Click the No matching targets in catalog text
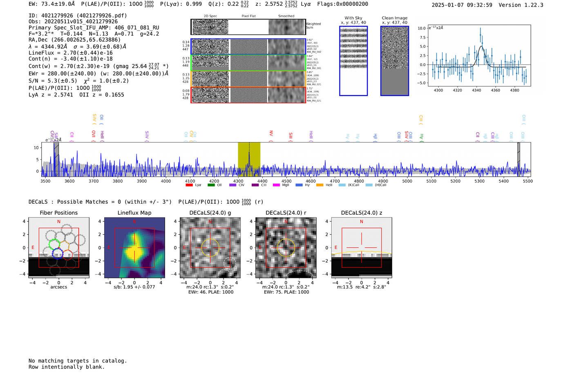 (x=78, y=361)
